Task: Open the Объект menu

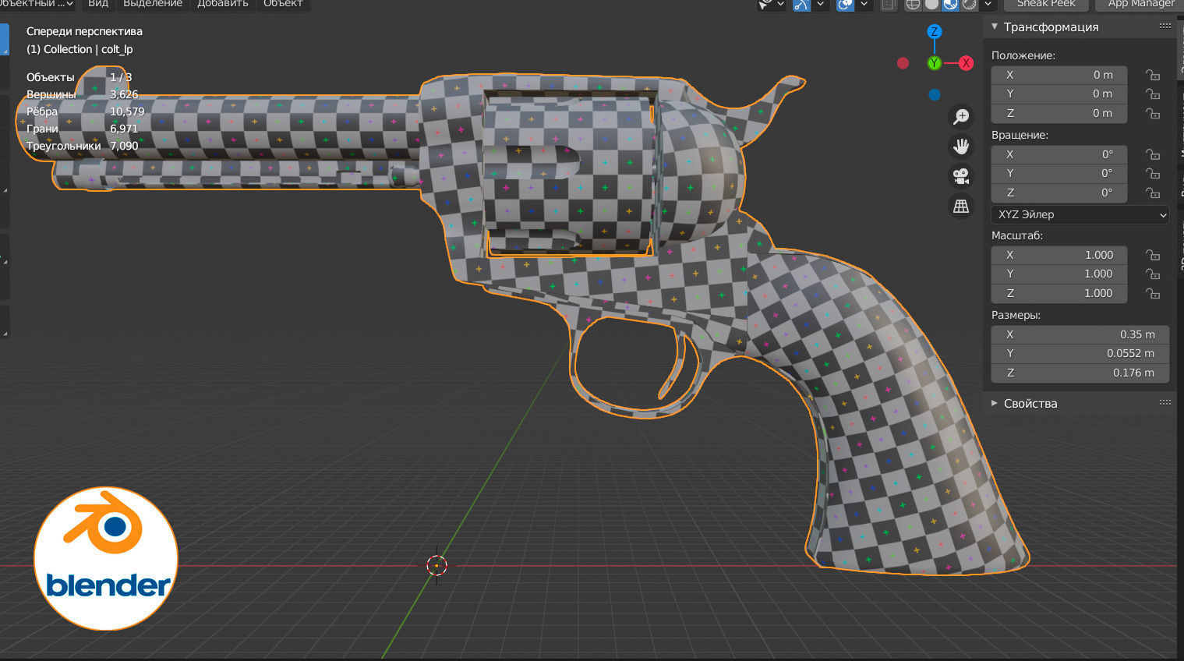Action: pos(283,4)
